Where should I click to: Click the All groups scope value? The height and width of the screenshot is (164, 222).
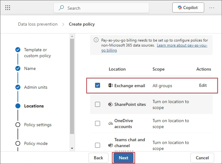click(x=162, y=86)
